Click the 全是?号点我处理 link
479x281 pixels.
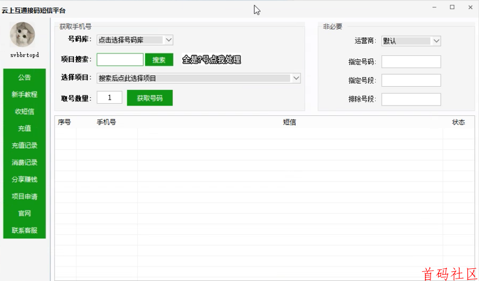211,59
